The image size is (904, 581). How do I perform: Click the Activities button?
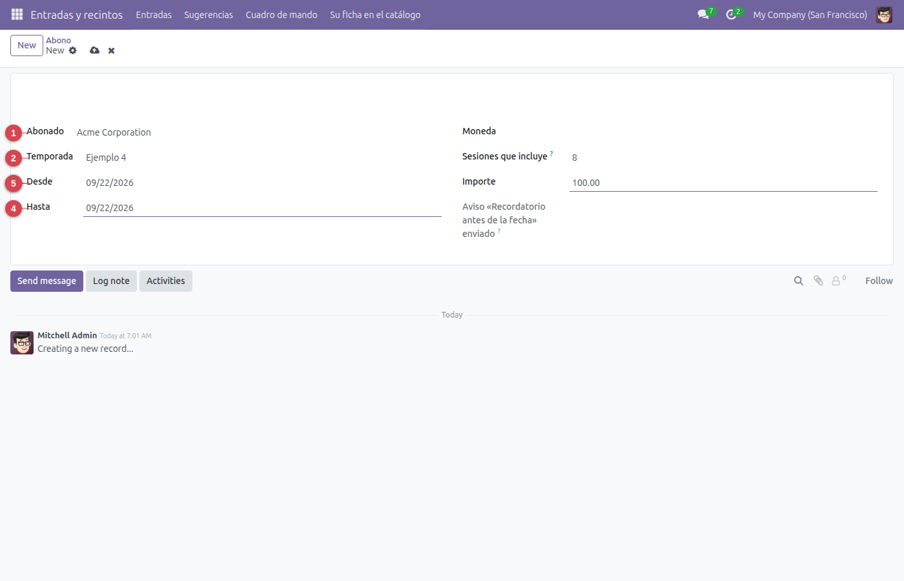165,281
